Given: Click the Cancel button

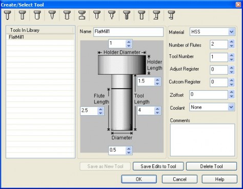Looking at the screenshot, I should (179, 179).
